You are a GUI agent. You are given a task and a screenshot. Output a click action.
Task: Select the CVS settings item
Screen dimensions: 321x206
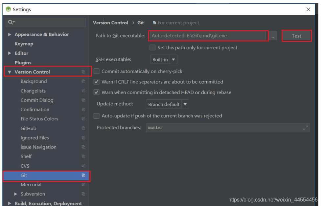click(x=25, y=166)
